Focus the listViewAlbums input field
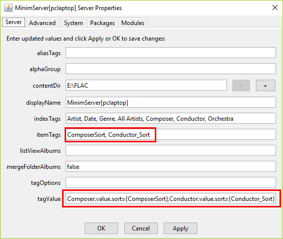 pos(171,150)
